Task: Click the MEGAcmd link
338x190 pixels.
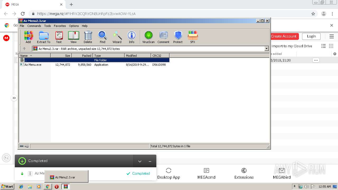Action: (206, 174)
